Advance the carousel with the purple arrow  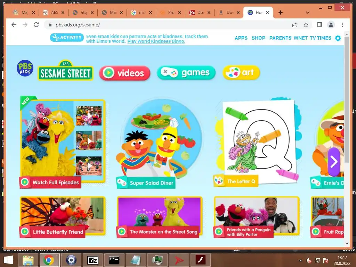[334, 162]
